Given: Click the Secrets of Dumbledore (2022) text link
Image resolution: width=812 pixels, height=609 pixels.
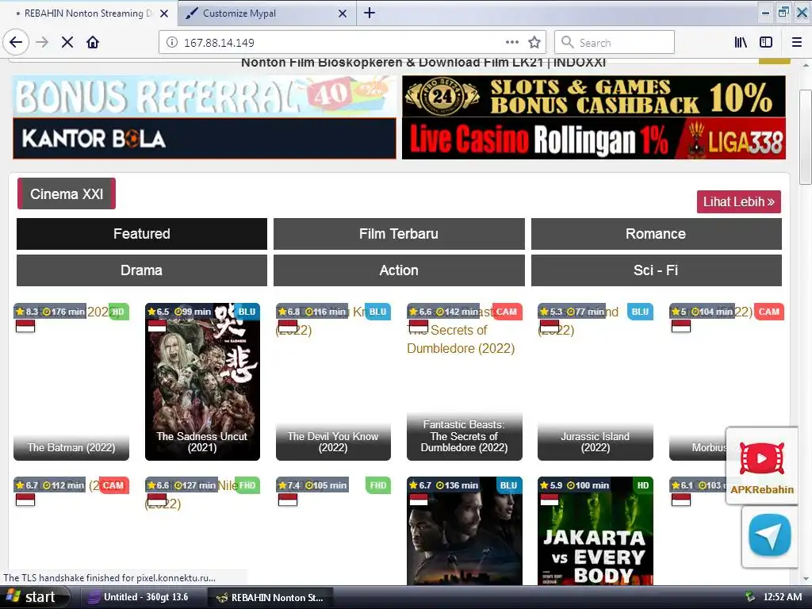Looking at the screenshot, I should [x=461, y=339].
